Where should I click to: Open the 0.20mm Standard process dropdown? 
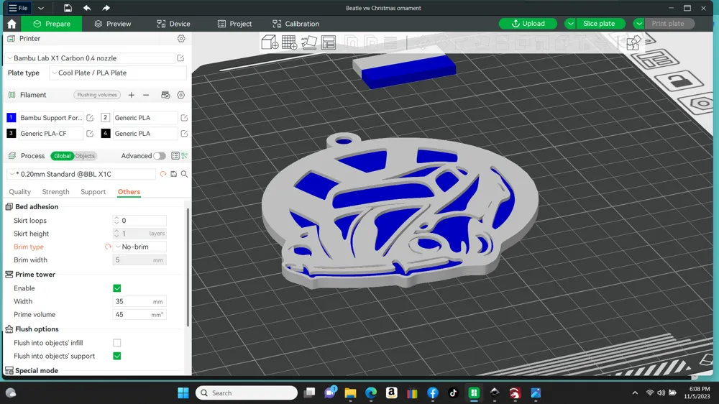pos(81,174)
